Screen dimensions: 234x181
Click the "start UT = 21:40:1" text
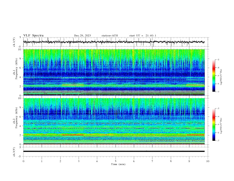143,35
